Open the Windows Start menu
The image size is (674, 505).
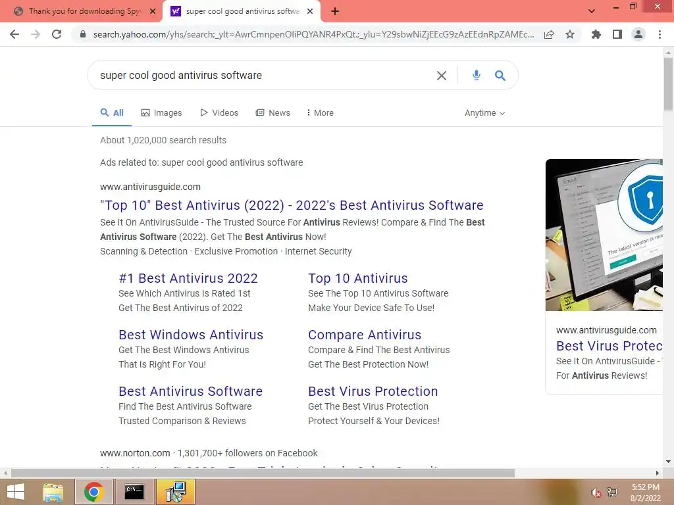[x=16, y=492]
